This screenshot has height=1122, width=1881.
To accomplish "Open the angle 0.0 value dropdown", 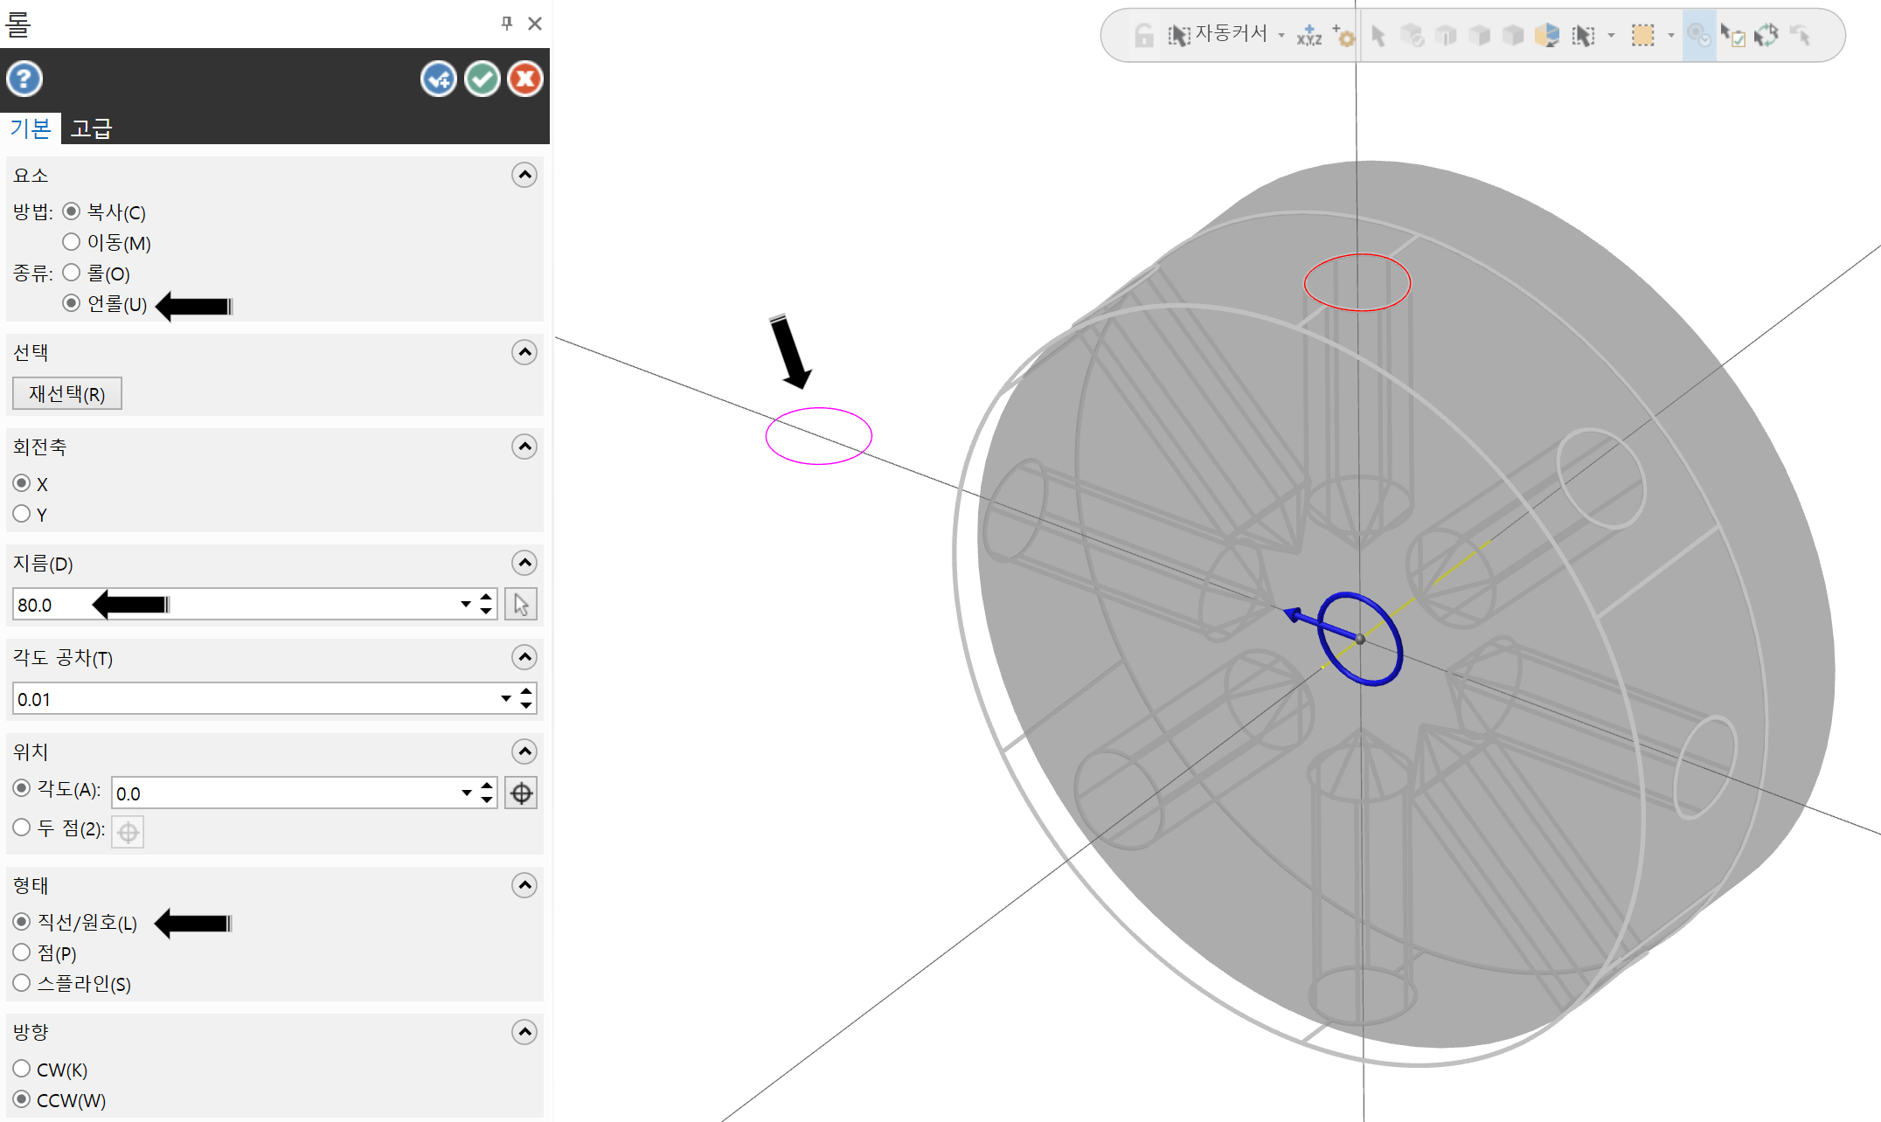I will tap(466, 793).
